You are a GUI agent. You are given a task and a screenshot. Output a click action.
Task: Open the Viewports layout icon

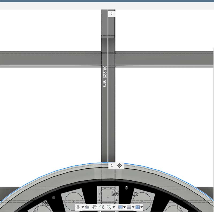coord(137,207)
